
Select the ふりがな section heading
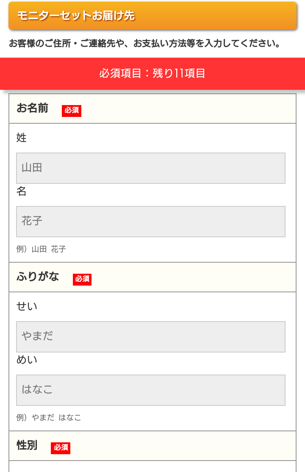point(38,277)
